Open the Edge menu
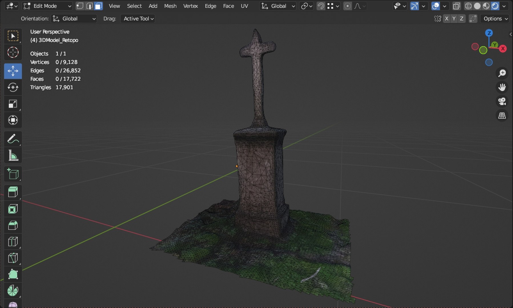 pyautogui.click(x=210, y=6)
